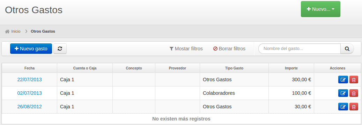
Task: Delete the Colaboradores expense entry
Action: point(354,93)
